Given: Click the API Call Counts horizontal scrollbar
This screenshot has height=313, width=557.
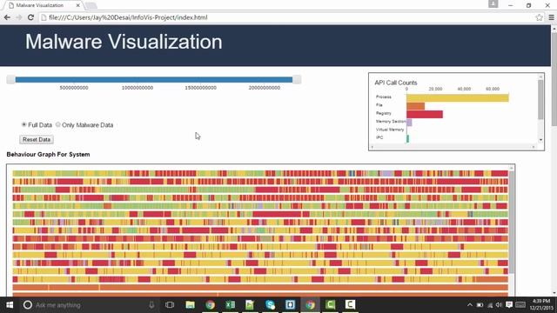Looking at the screenshot, I should coord(453,147).
